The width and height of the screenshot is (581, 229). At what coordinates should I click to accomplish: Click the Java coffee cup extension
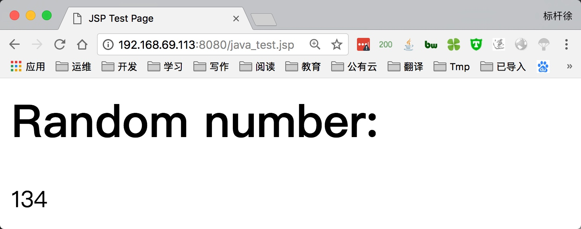click(x=409, y=44)
